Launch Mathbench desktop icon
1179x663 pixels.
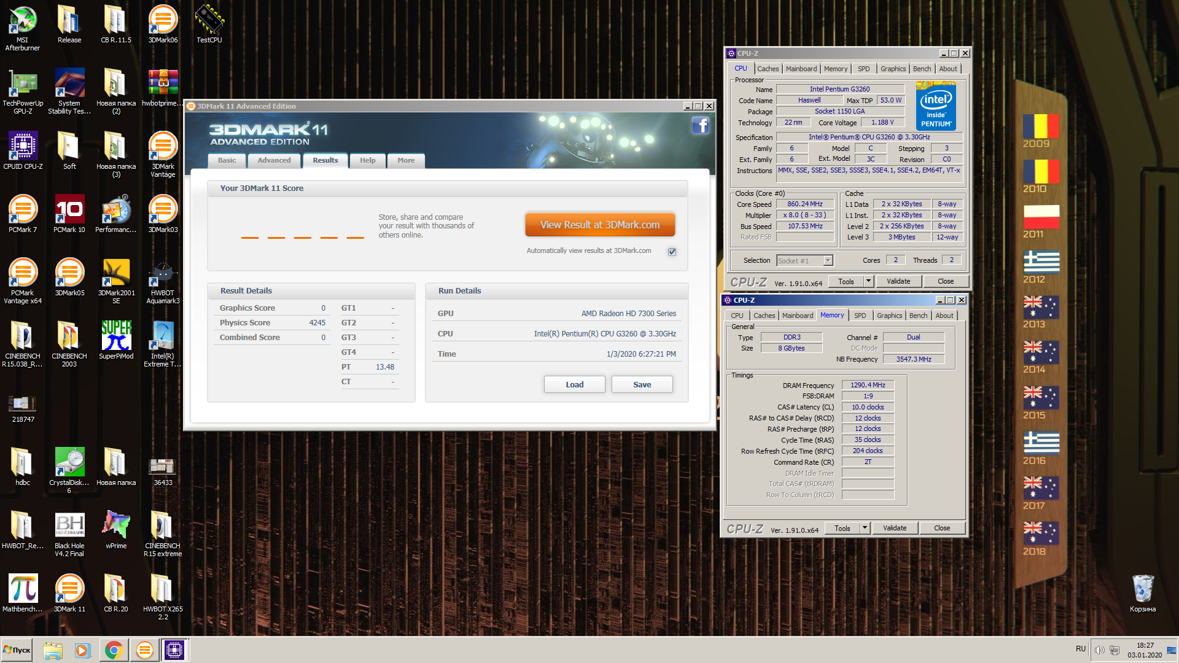click(23, 593)
